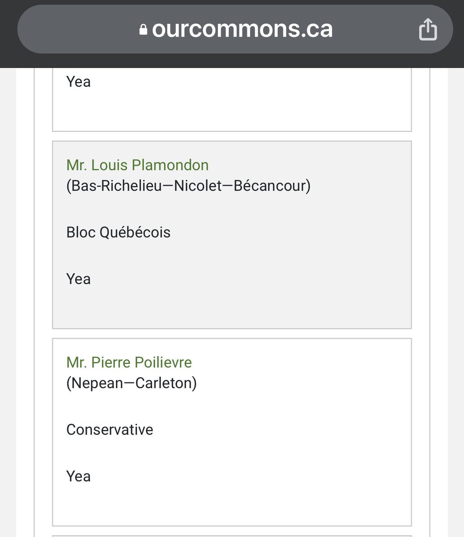Click the Yea vote under Conservative
Screen dimensions: 464x537
tap(78, 476)
